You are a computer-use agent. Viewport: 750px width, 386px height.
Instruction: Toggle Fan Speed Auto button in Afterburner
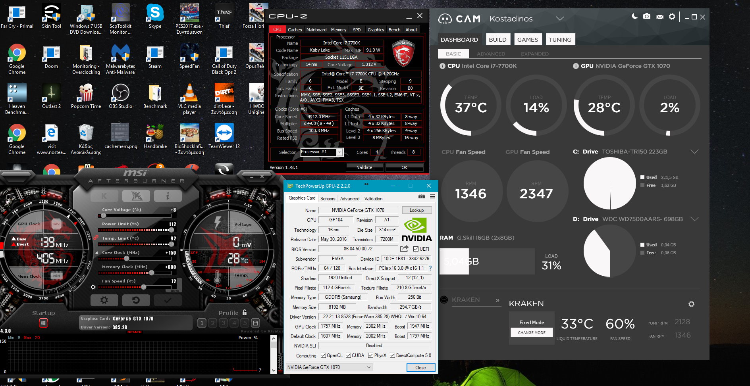click(x=175, y=291)
